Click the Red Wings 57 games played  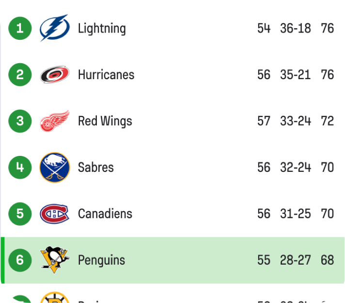pyautogui.click(x=264, y=121)
